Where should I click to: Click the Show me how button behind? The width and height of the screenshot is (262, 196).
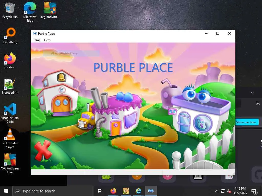coord(247,122)
